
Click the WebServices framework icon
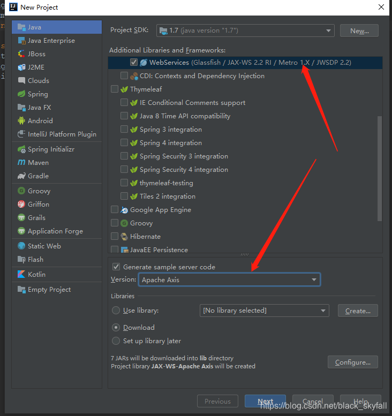[144, 63]
